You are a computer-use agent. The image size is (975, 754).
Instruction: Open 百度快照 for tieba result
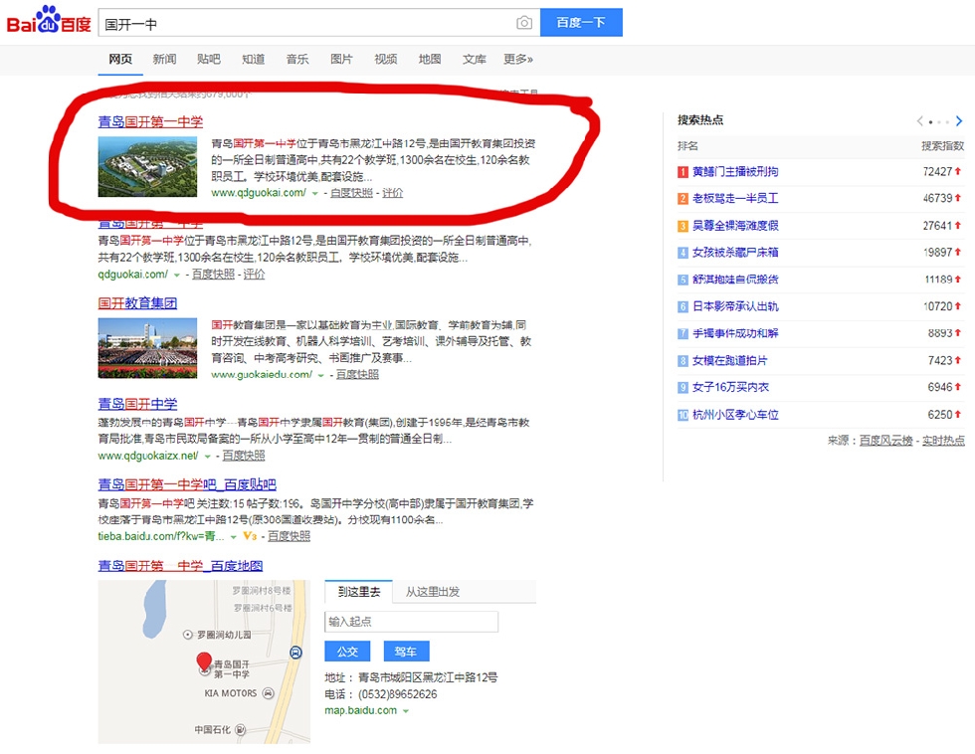coord(289,536)
